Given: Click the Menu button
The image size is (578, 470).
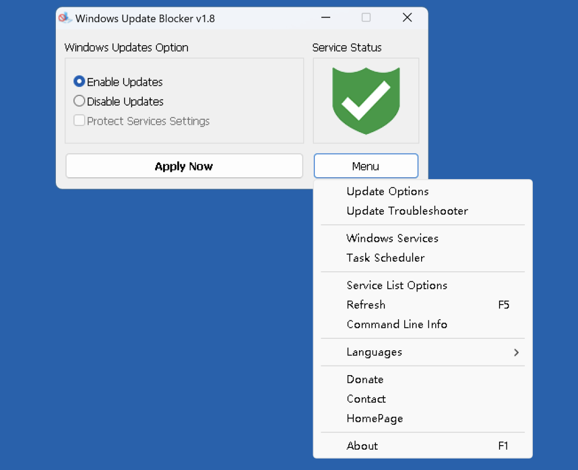Looking at the screenshot, I should [366, 166].
